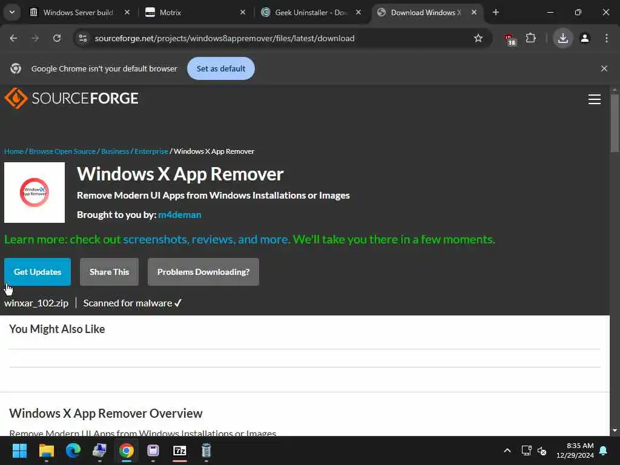Click the screenshots, reviews, and more link
The width and height of the screenshot is (620, 465).
coord(206,239)
